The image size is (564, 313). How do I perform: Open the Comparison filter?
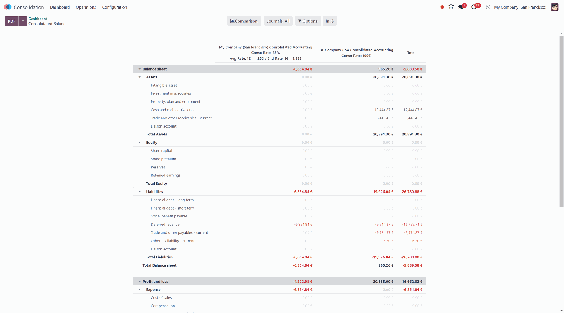click(244, 21)
